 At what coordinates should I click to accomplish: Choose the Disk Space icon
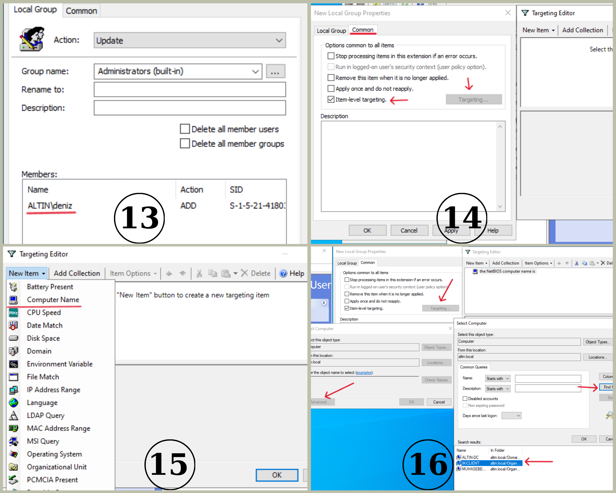point(13,338)
